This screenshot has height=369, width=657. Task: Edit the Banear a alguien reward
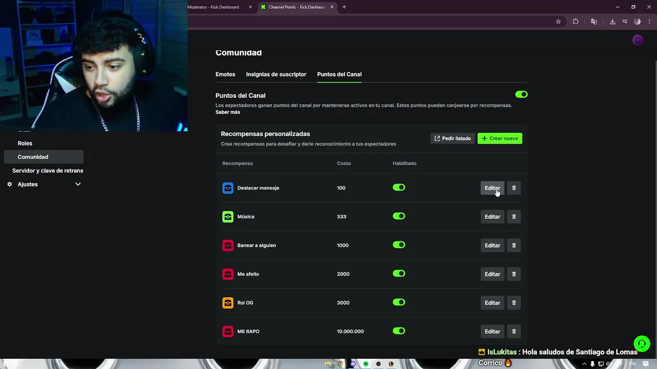(x=492, y=245)
